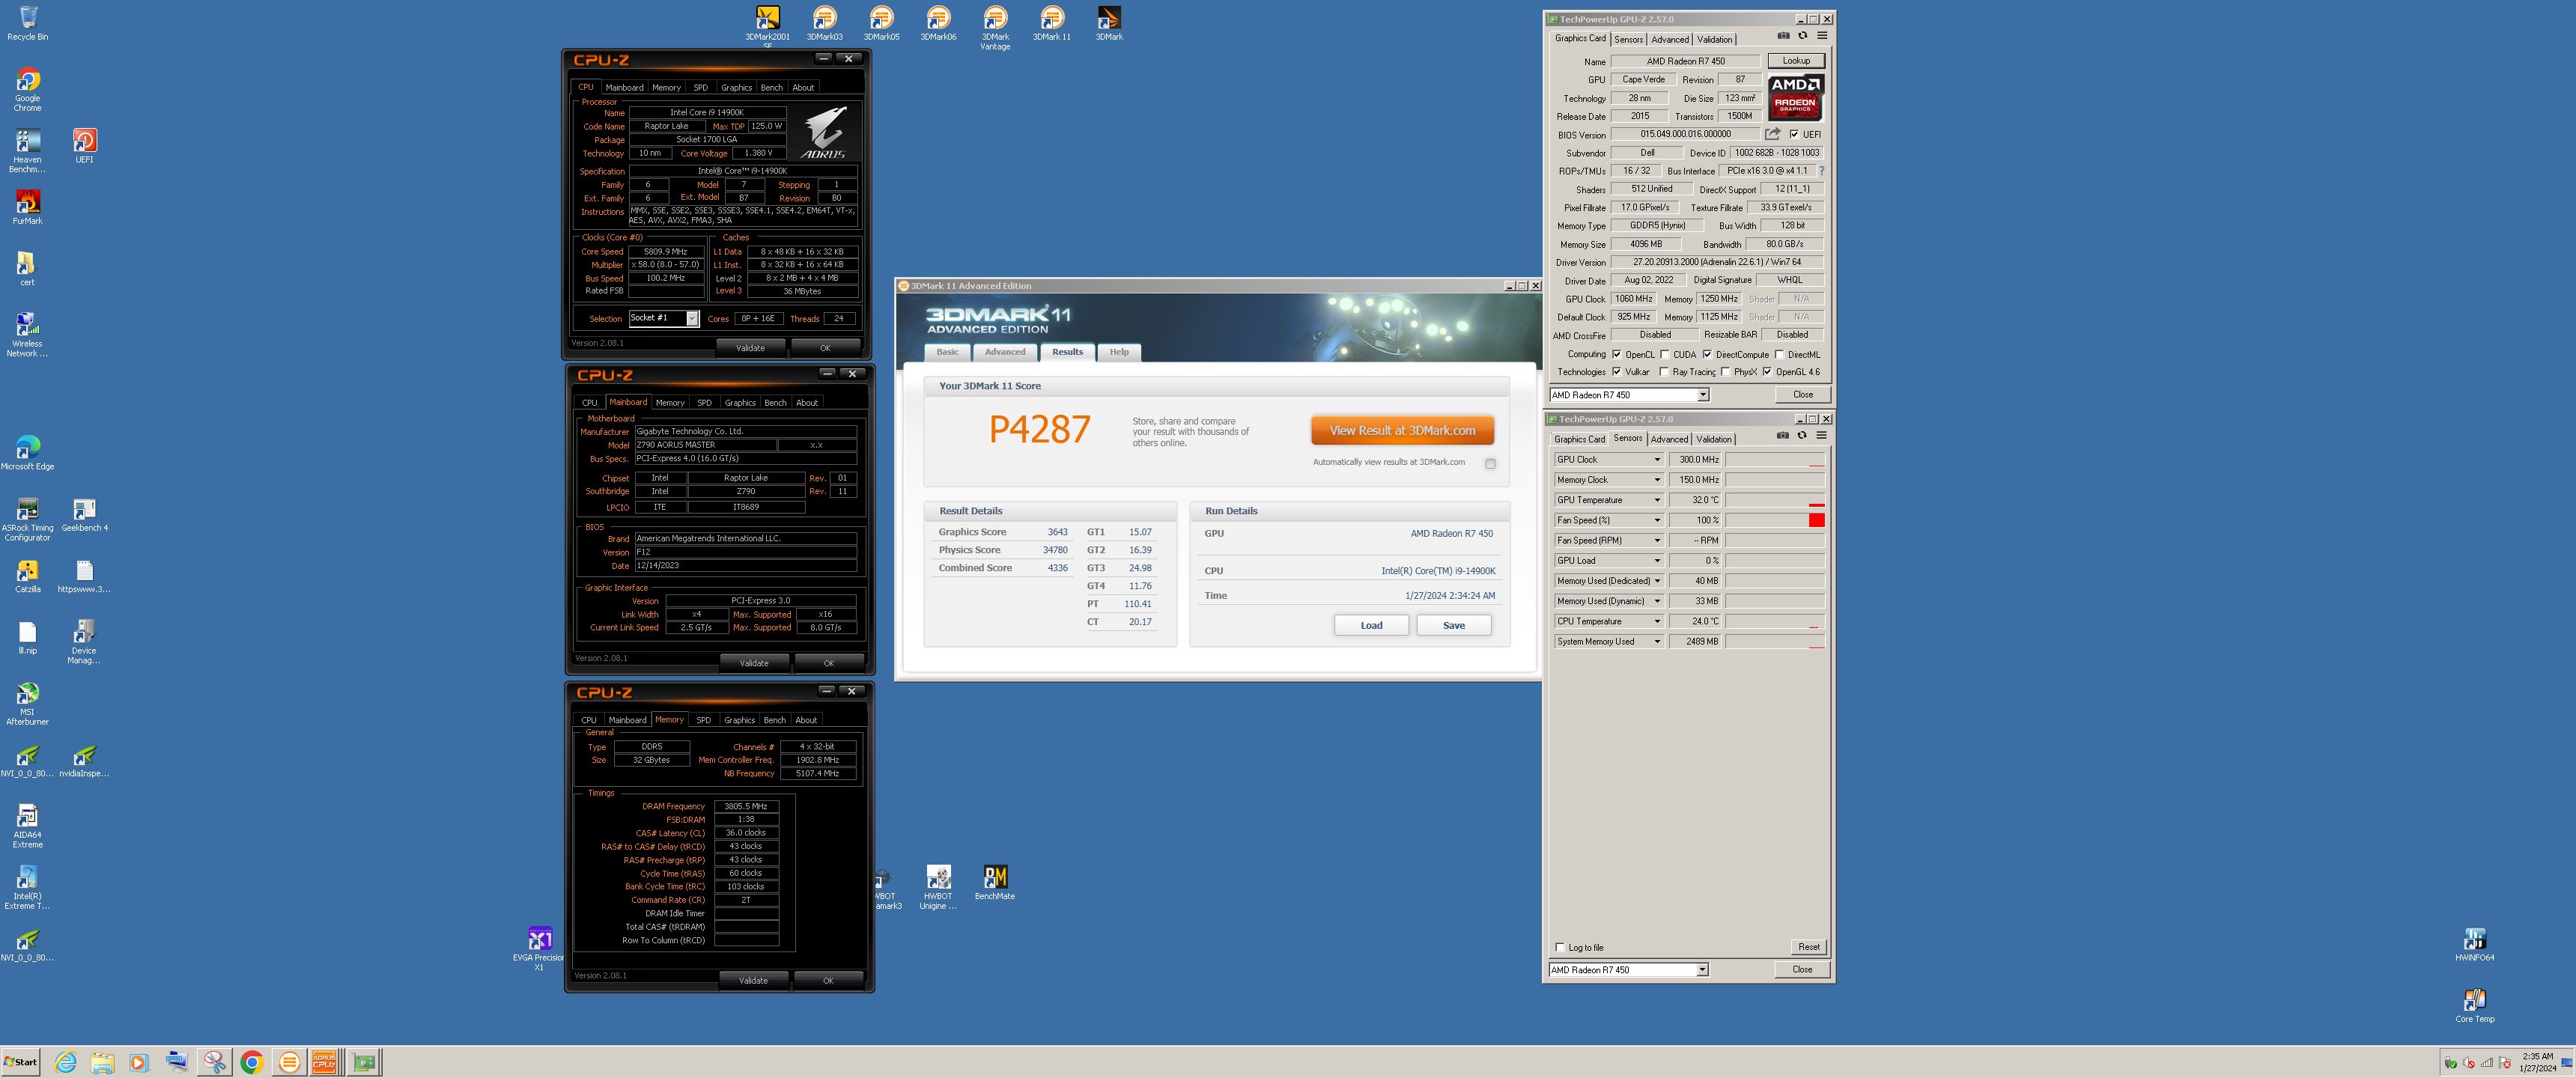Open hamburger menu in GPU-Z Graphics Card window
This screenshot has width=2576, height=1078.
point(1822,36)
